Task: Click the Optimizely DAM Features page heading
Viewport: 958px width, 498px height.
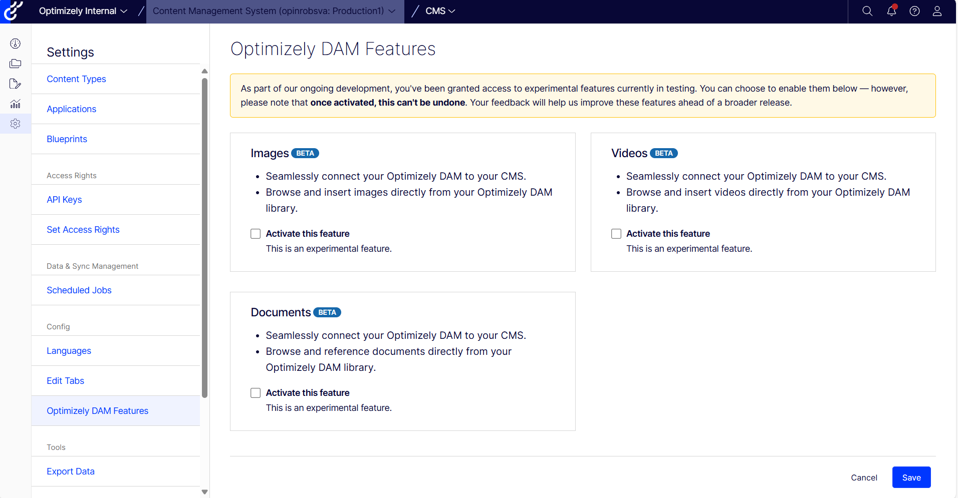Action: [333, 49]
